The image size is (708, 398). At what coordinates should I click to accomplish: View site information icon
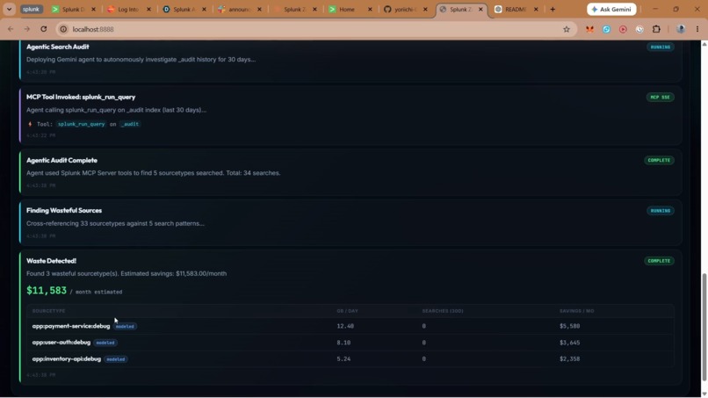click(63, 29)
